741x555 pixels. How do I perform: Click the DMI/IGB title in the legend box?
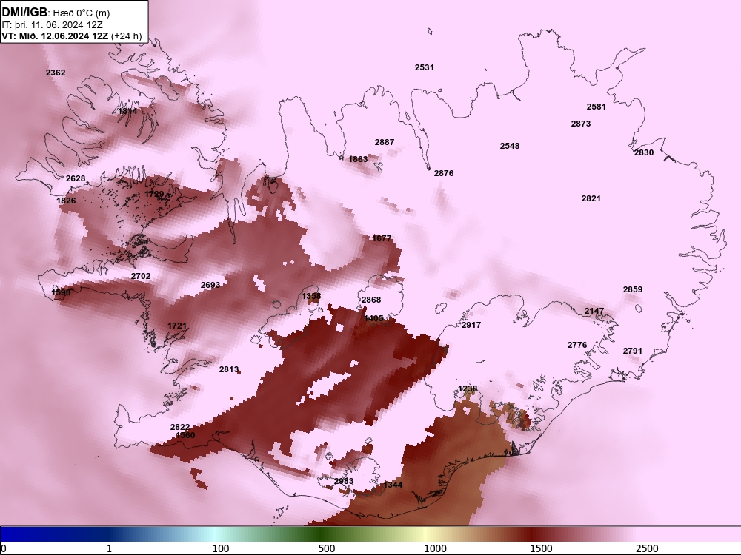(24, 13)
